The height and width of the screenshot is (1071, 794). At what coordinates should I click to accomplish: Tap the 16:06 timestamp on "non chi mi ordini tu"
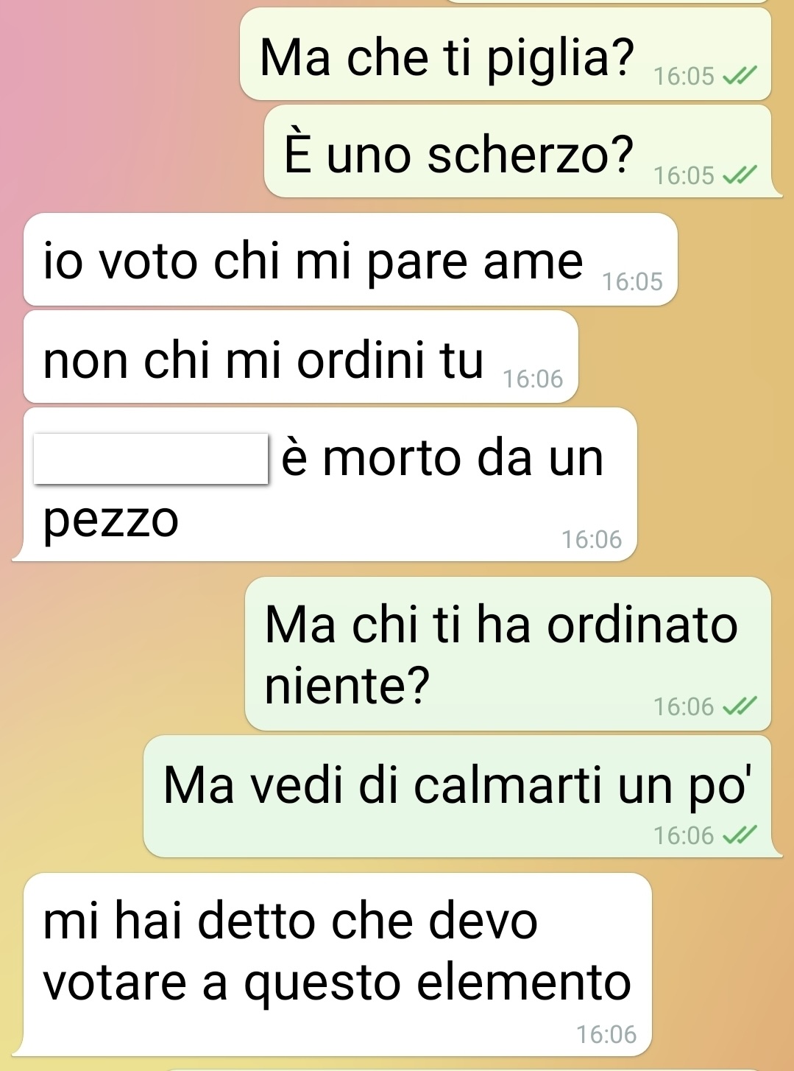click(533, 379)
